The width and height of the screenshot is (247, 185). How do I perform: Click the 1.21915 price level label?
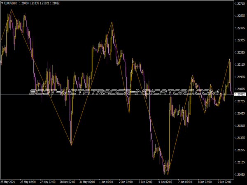[240, 77]
